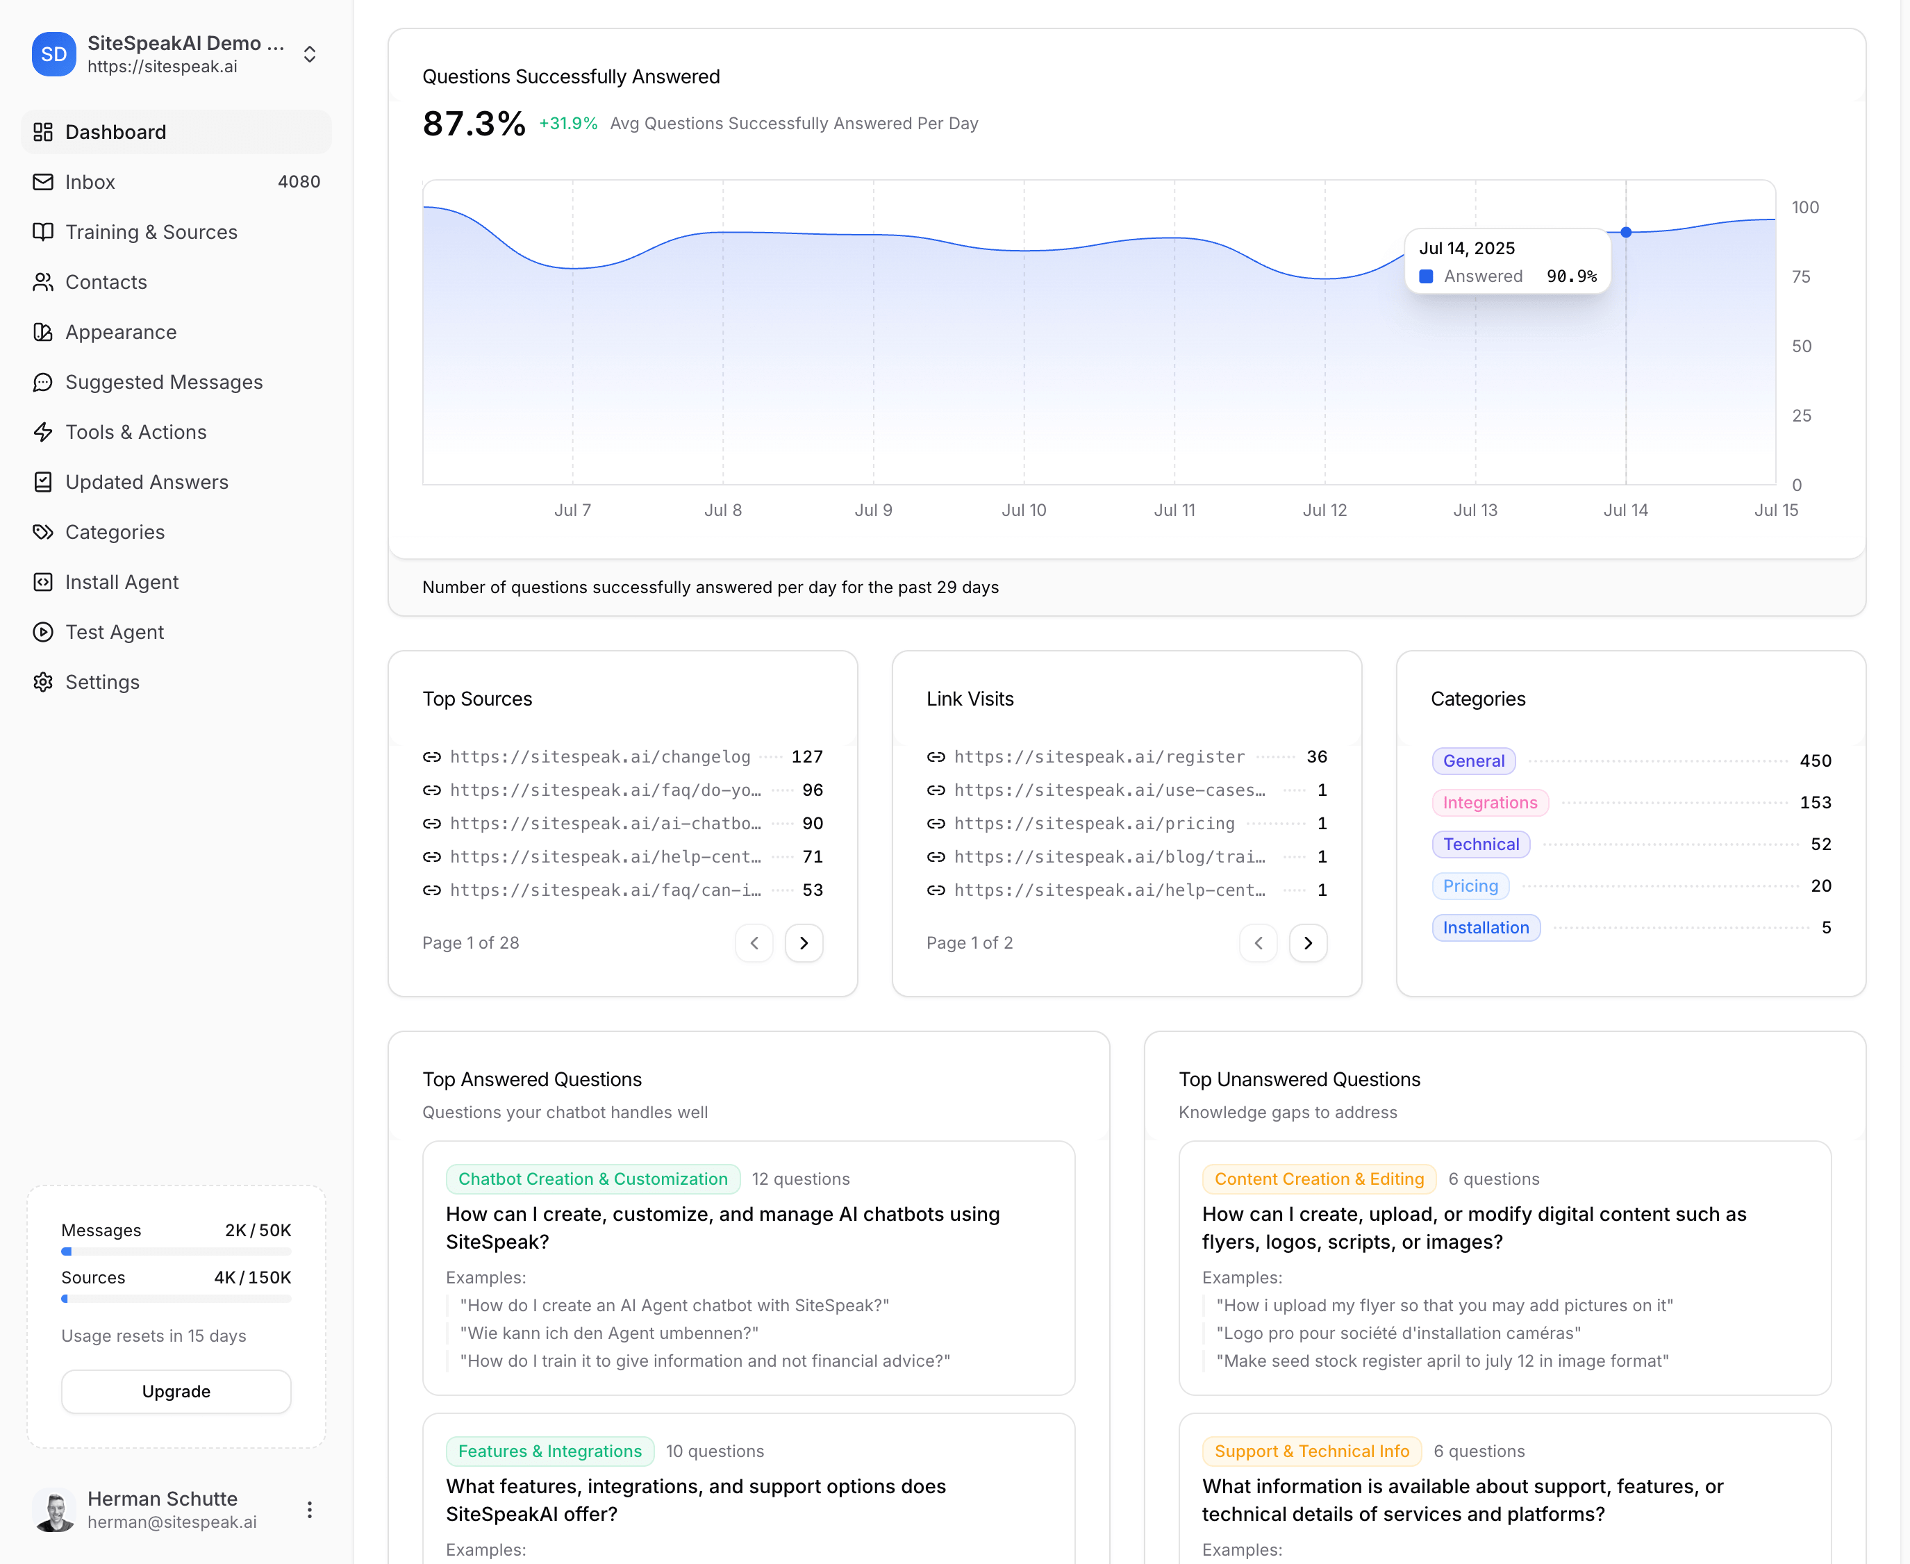Screen dimensions: 1910x1564
Task: Open the sitespeak.ai/changelog source link
Action: (599, 757)
